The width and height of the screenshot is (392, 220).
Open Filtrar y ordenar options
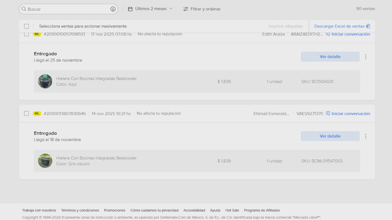tap(205, 9)
